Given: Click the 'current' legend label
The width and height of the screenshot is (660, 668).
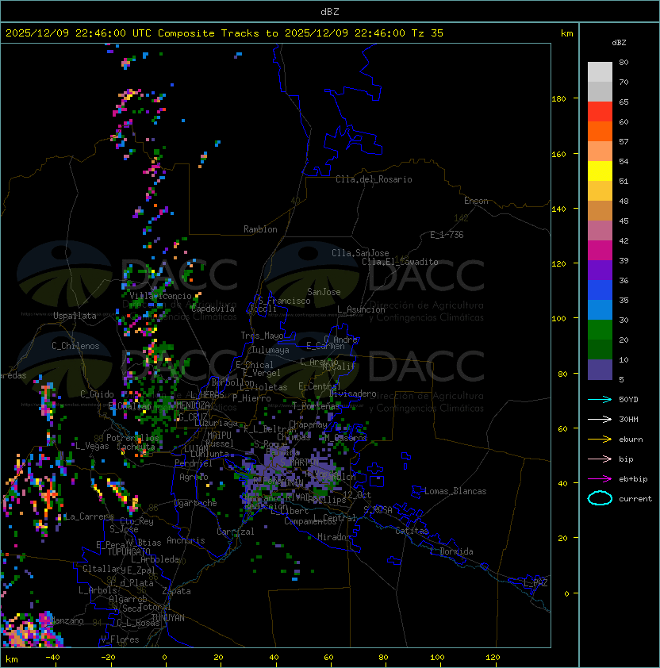Looking at the screenshot, I should (635, 499).
